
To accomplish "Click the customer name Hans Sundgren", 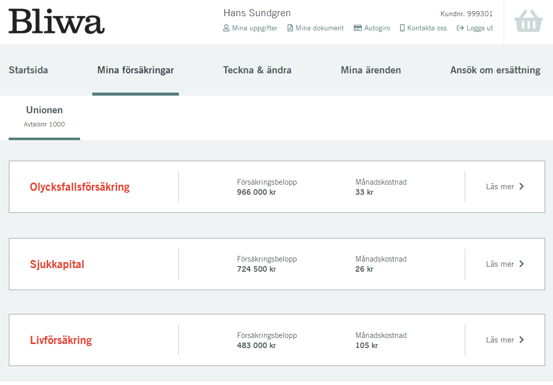I will [x=257, y=13].
